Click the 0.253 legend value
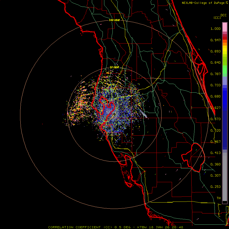Viewport: 229px width, 229px height. (216, 187)
